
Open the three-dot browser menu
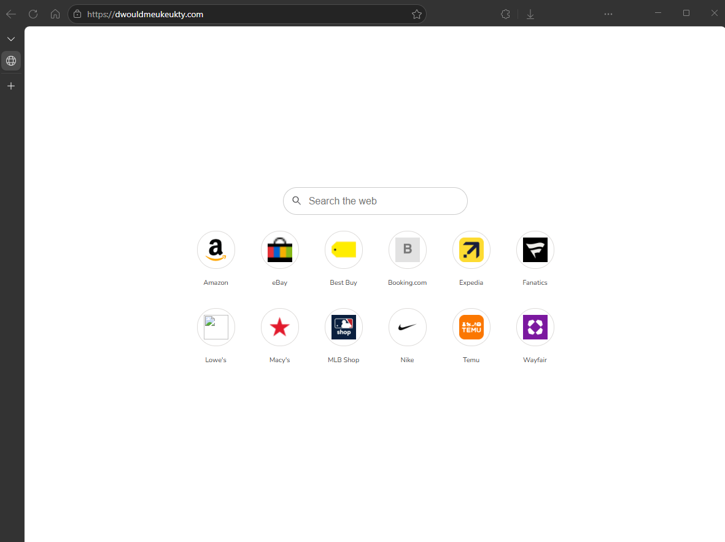coord(608,14)
